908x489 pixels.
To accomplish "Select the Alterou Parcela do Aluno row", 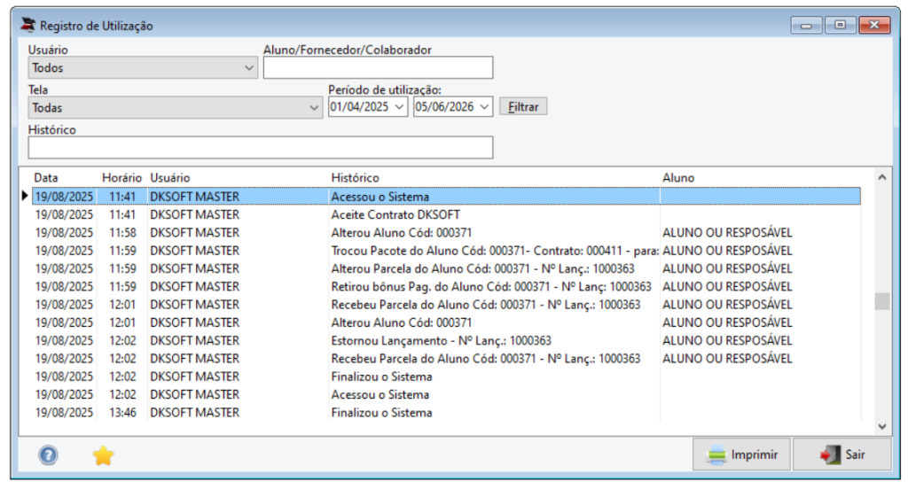I will click(447, 268).
